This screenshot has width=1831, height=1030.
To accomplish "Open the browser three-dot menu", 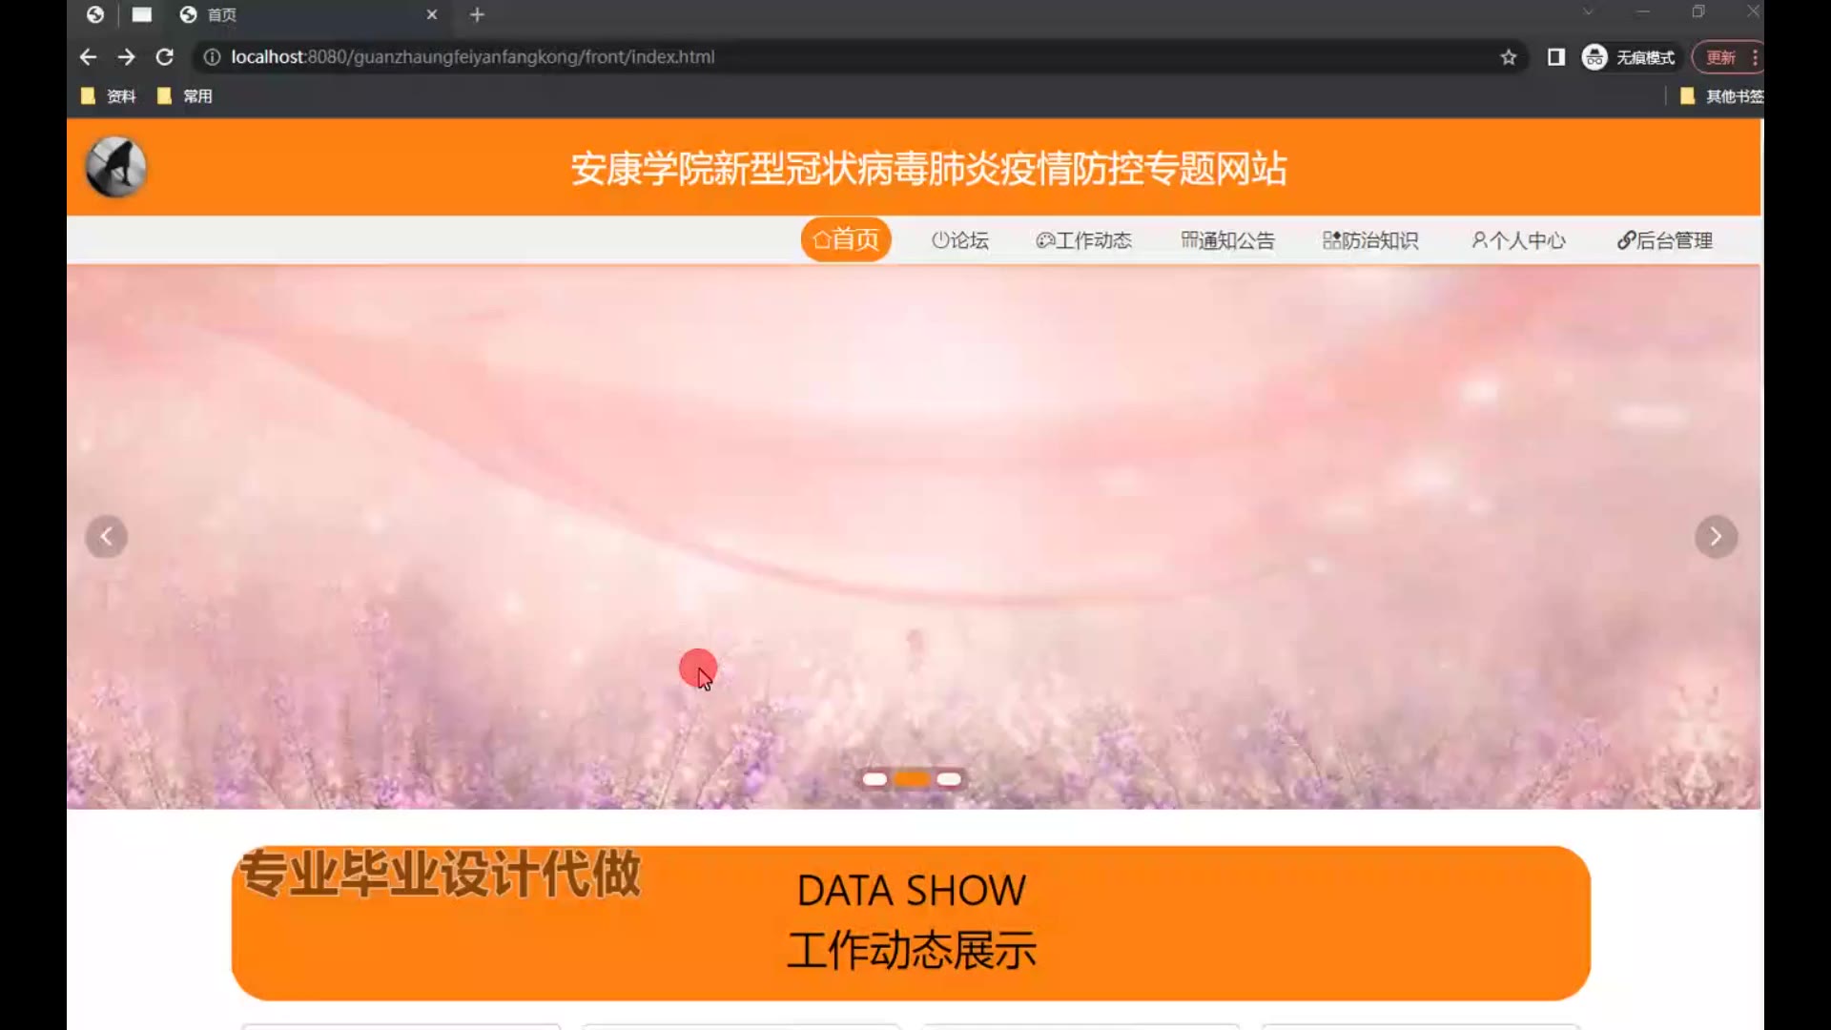I will tap(1755, 57).
